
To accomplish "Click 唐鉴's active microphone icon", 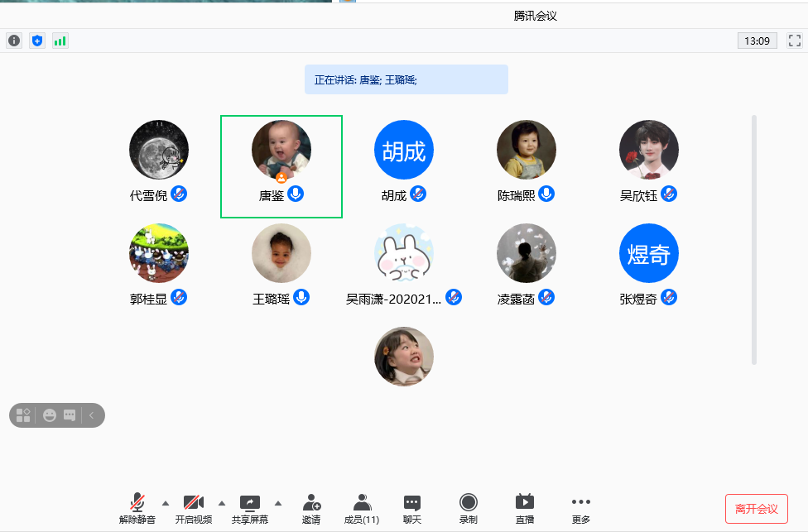I will pyautogui.click(x=296, y=194).
